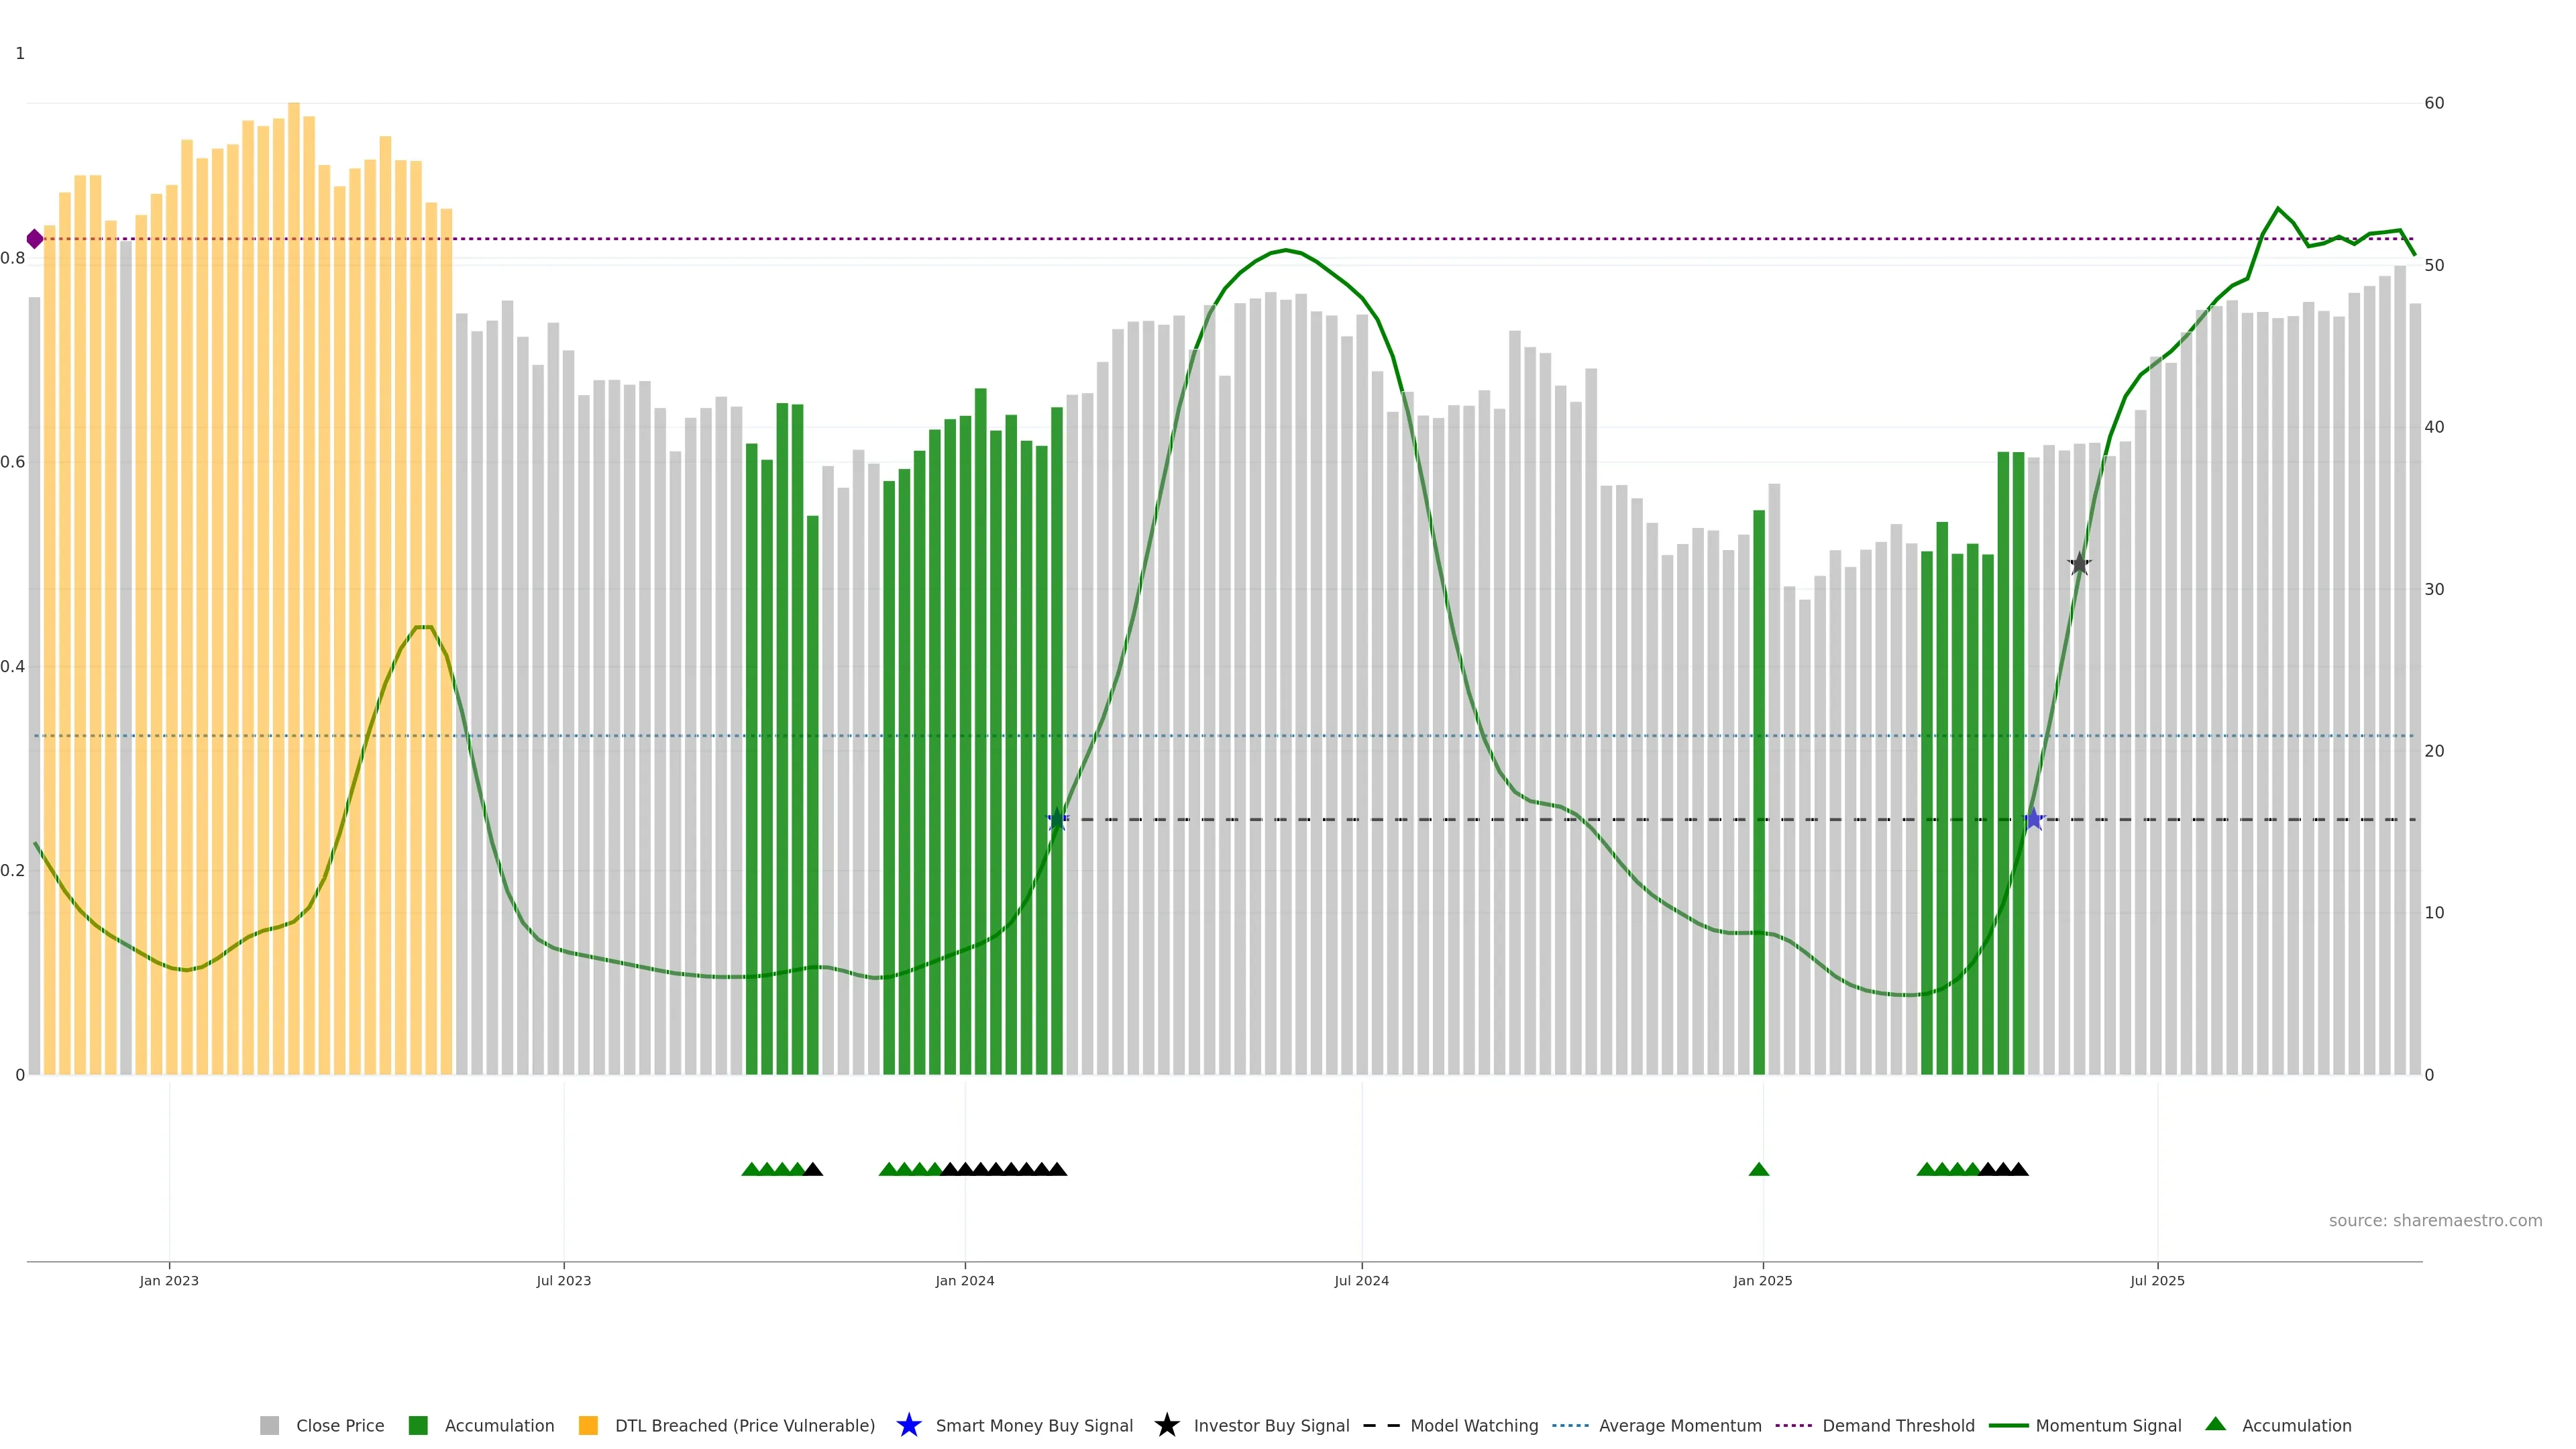
Task: Click the orange DTL Breached legend swatch
Action: (x=588, y=1426)
